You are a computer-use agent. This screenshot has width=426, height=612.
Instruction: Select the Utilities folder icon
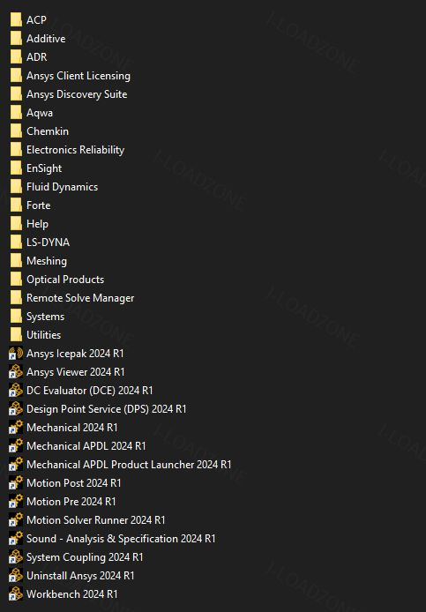coord(16,335)
